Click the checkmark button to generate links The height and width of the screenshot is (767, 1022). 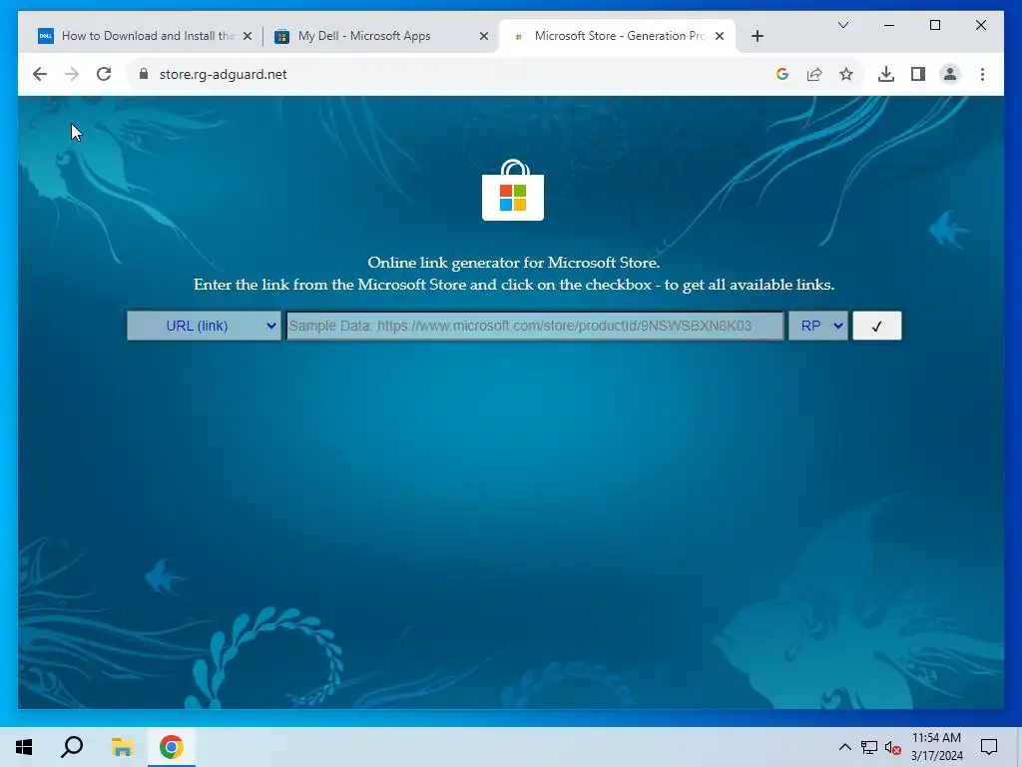876,326
